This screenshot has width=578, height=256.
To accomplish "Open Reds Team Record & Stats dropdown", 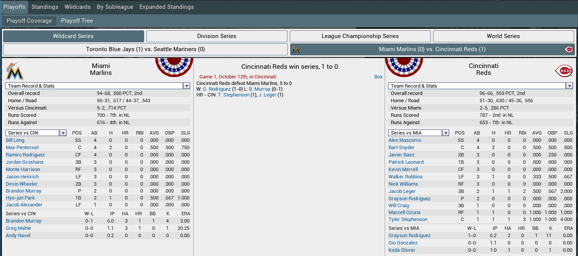I will pos(570,86).
